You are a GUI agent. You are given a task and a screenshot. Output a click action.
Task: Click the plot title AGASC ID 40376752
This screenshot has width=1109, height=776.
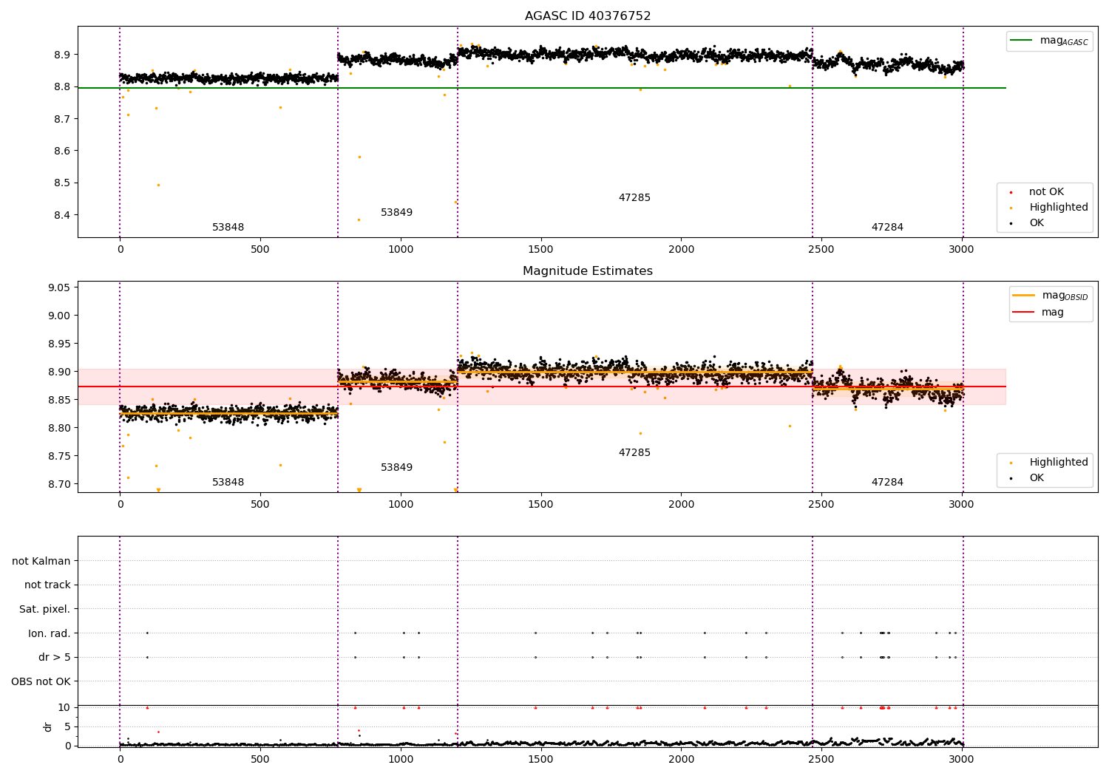pos(588,16)
